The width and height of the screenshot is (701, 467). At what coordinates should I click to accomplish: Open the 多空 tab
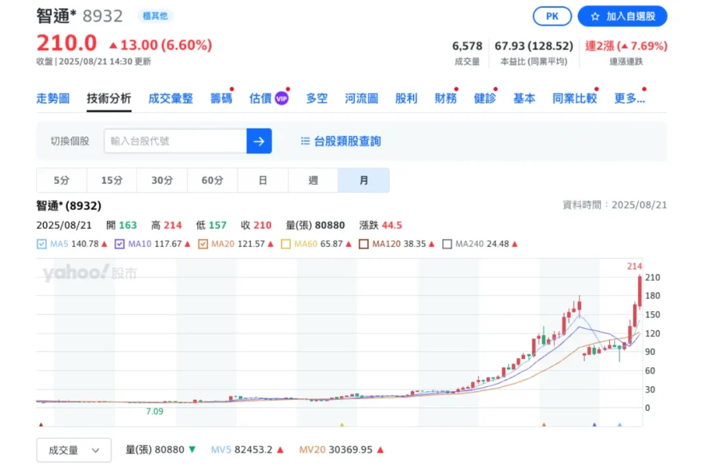tap(316, 98)
